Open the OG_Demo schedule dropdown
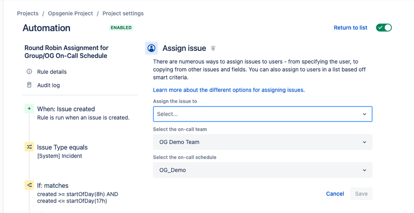 tap(262, 170)
